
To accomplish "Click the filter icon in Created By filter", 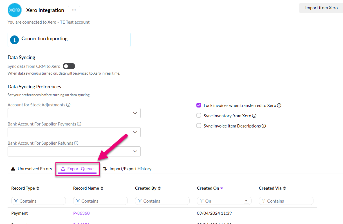I will pos(140,201).
